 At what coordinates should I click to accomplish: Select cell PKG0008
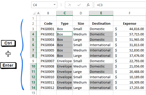(48, 66)
